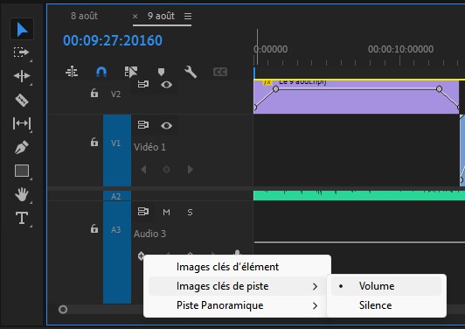Image resolution: width=465 pixels, height=329 pixels.
Task: Toggle sync lock for V1 track
Action: coord(143,125)
